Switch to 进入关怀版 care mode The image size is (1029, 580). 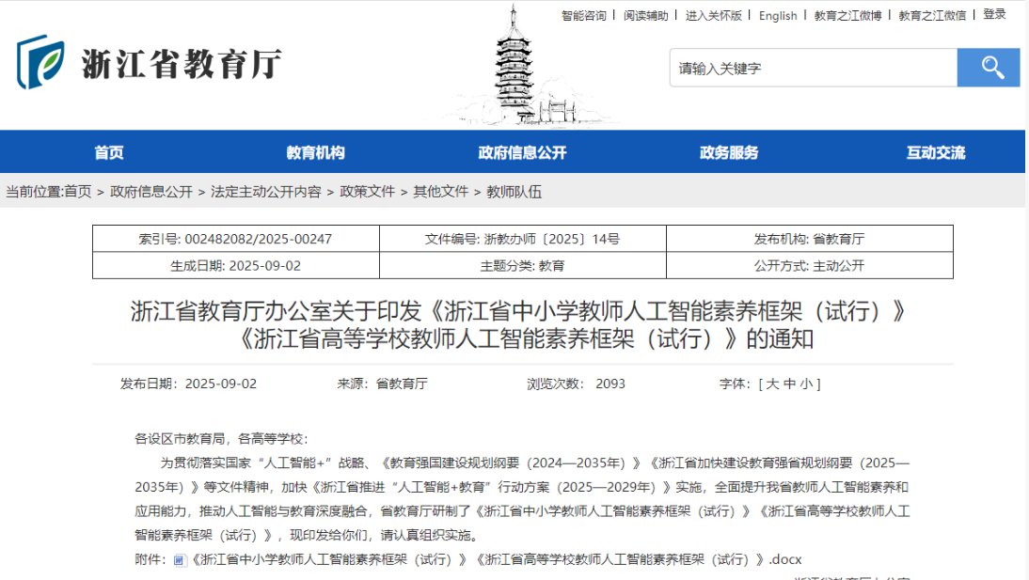[713, 15]
